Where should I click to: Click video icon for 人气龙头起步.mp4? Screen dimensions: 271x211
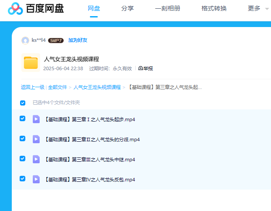point(36,119)
